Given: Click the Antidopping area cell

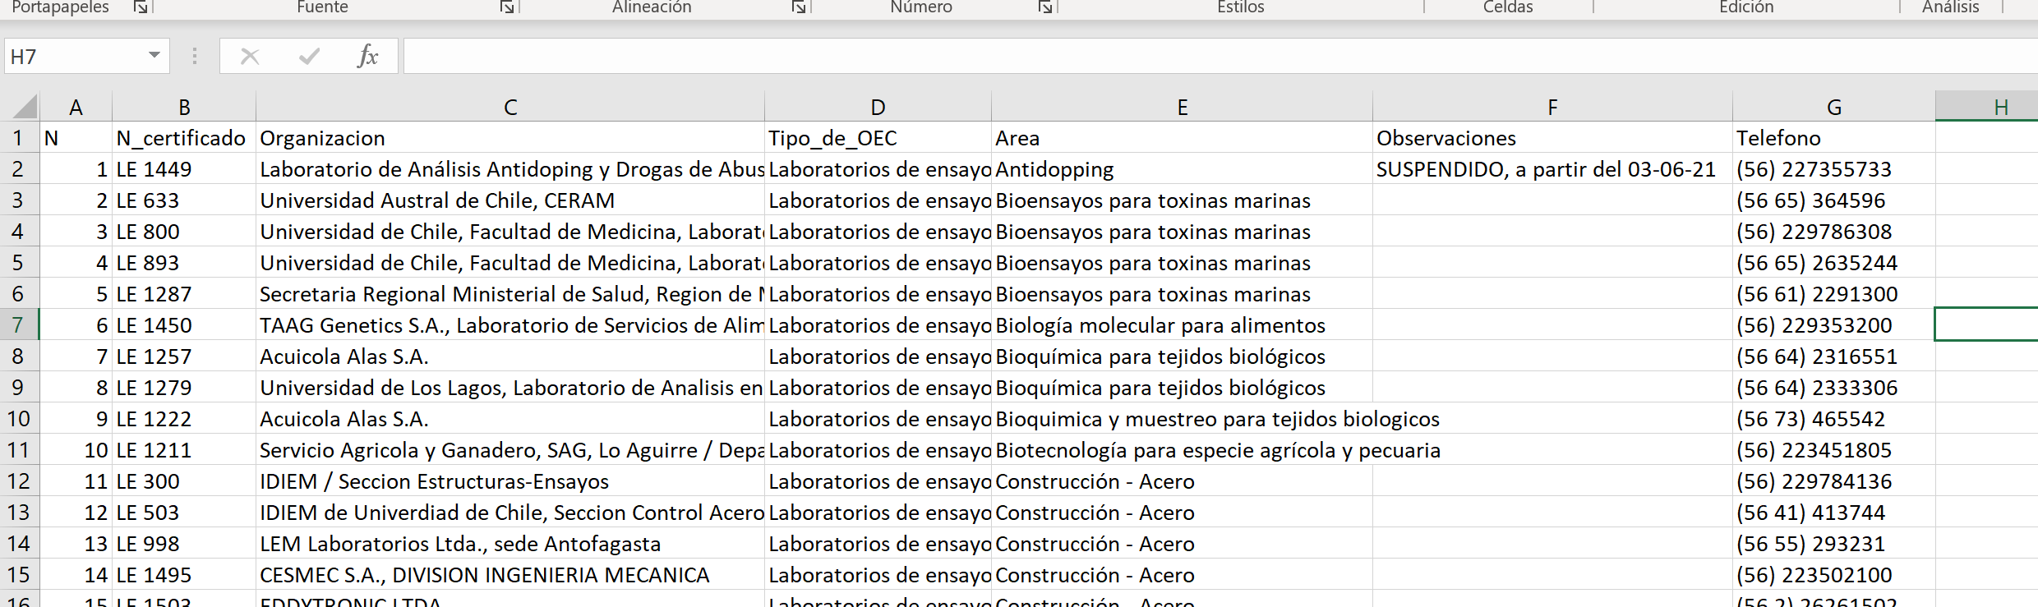Looking at the screenshot, I should pos(1182,169).
